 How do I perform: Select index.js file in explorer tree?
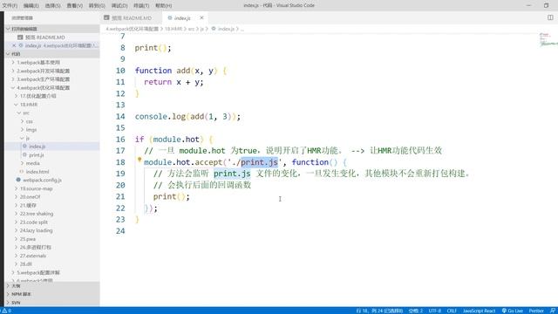[x=52, y=147]
